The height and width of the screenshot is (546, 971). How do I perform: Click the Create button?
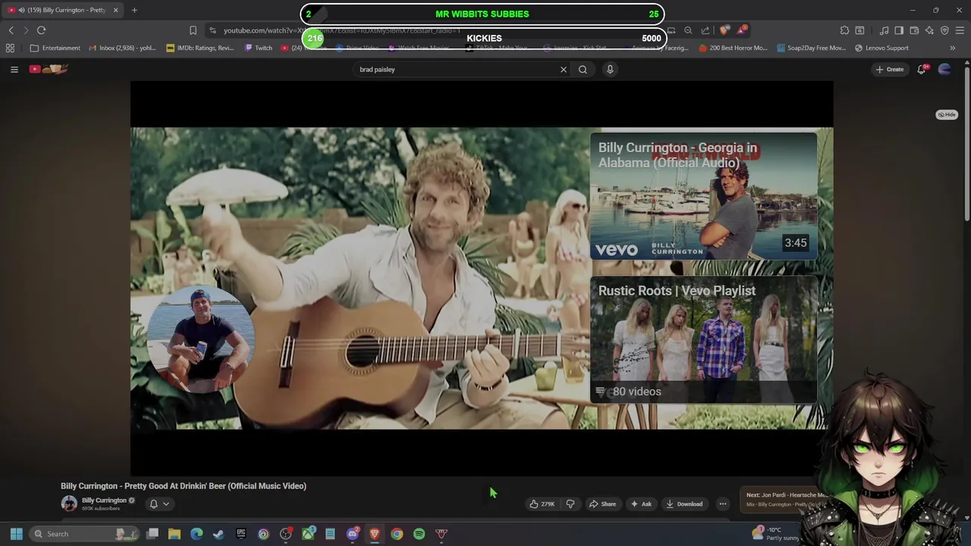pyautogui.click(x=890, y=69)
